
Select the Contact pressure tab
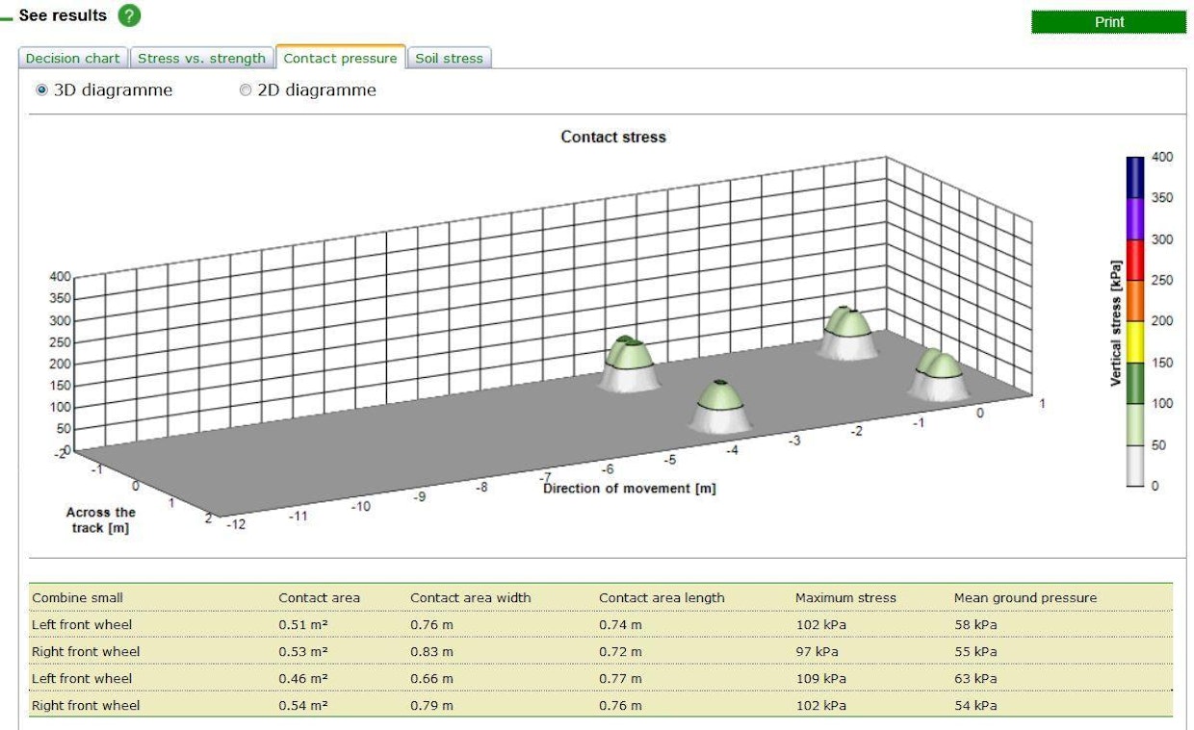point(340,58)
